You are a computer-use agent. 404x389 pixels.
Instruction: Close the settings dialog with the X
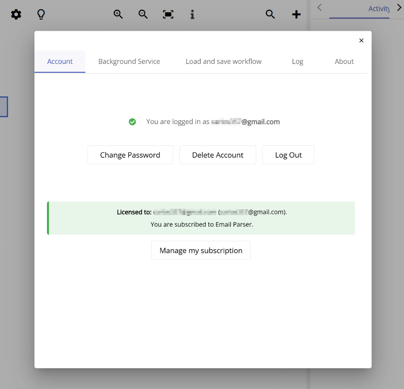click(361, 40)
